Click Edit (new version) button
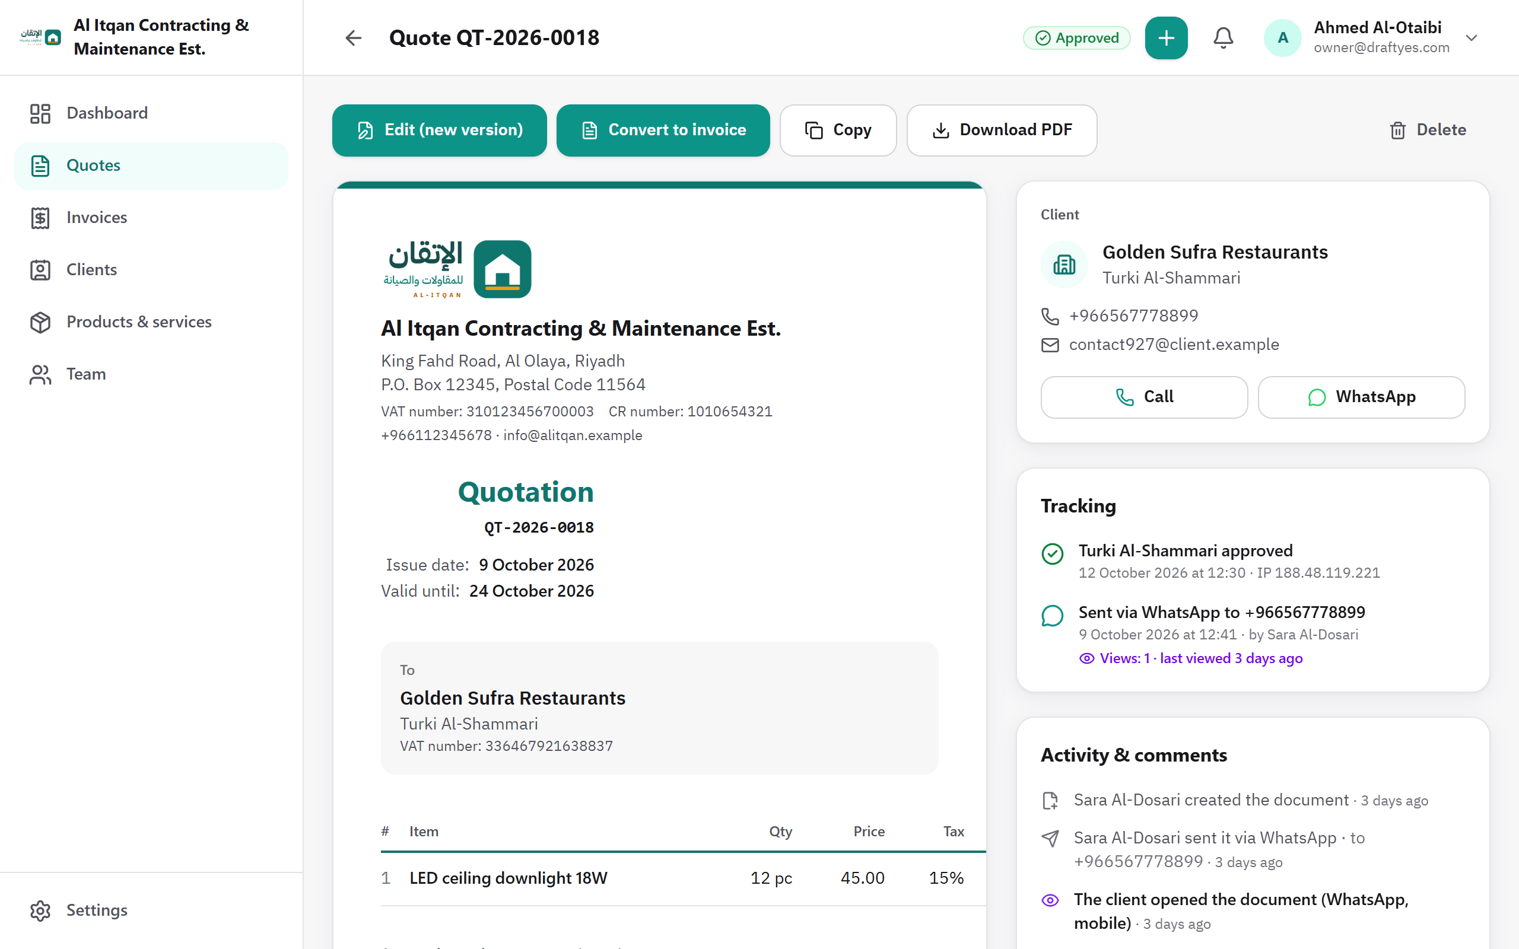1519x949 pixels. point(439,130)
